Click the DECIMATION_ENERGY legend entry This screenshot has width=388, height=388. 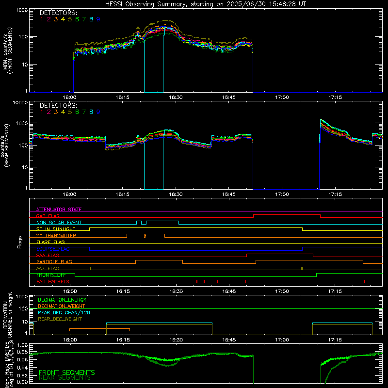click(62, 300)
